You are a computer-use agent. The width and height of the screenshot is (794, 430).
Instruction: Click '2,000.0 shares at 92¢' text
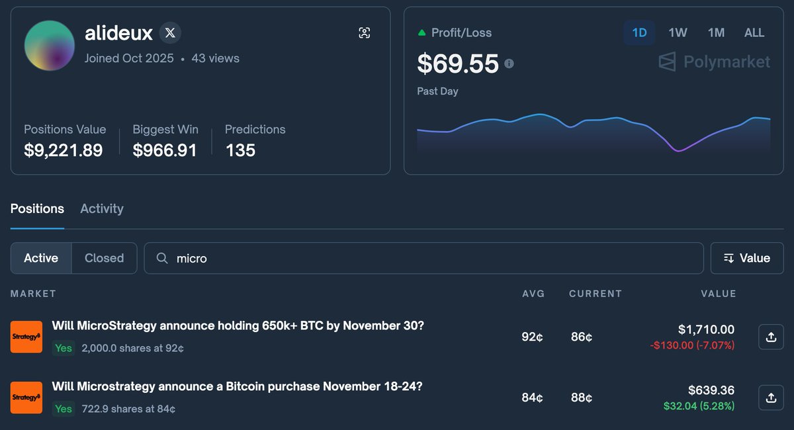tap(133, 348)
